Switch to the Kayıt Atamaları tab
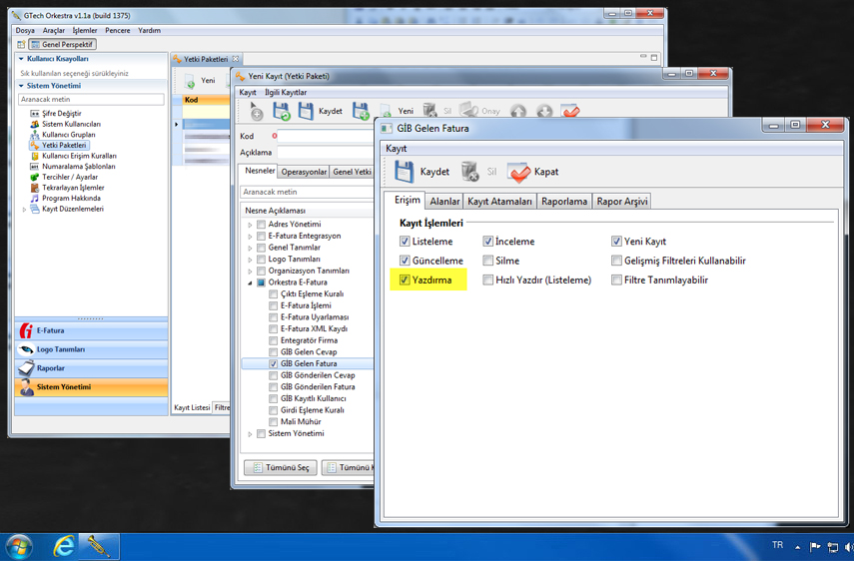Viewport: 854px width, 561px height. (x=499, y=202)
